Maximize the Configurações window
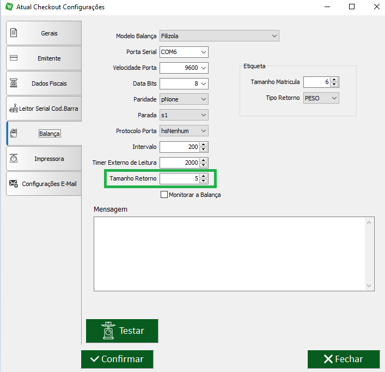This screenshot has height=372, width=385. pyautogui.click(x=352, y=7)
